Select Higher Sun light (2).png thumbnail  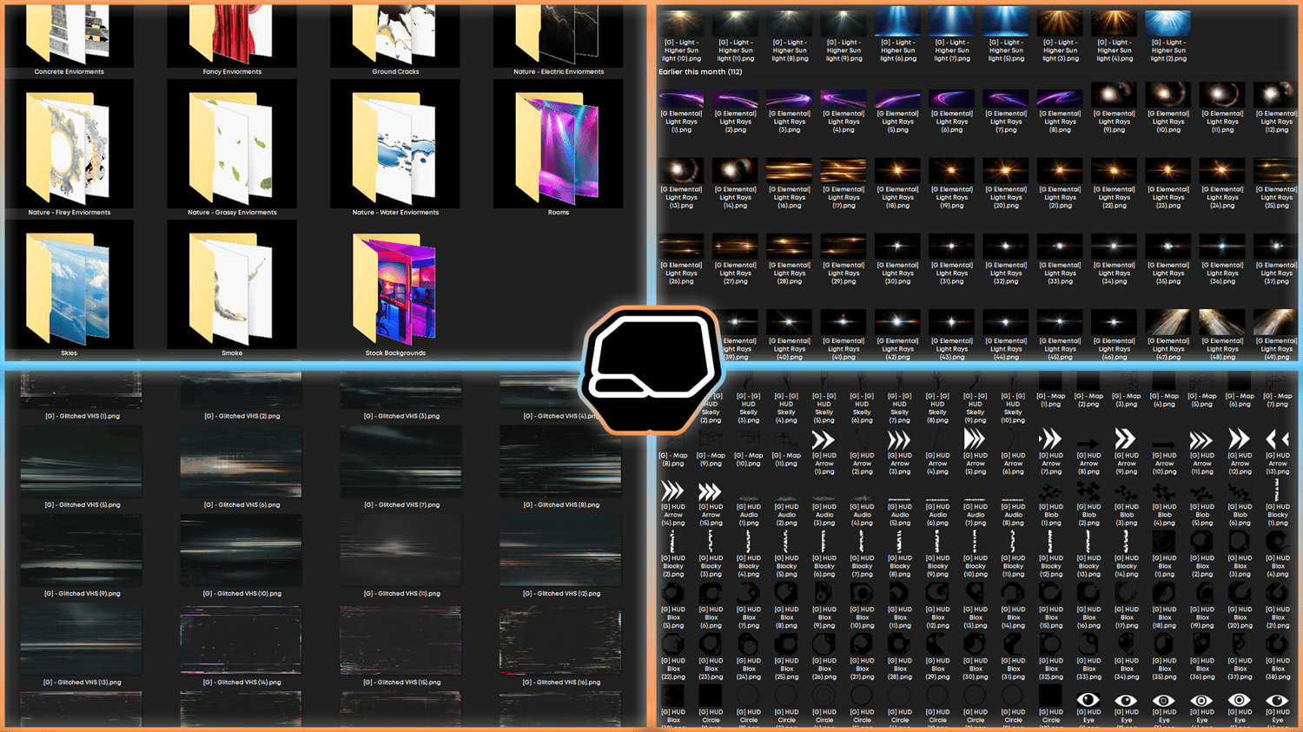coord(1168,23)
